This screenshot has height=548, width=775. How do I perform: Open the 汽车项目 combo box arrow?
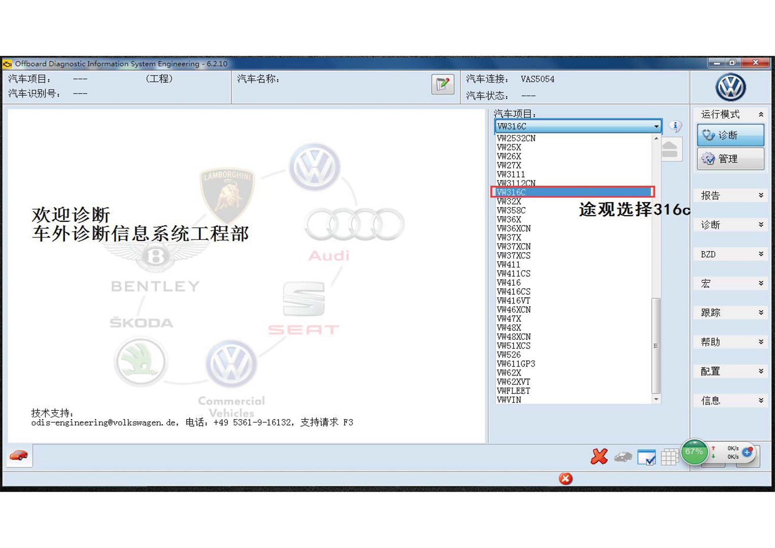(x=656, y=126)
